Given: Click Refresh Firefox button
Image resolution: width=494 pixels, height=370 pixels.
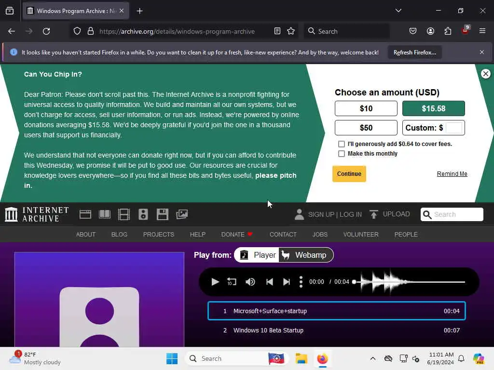Looking at the screenshot, I should tap(414, 52).
